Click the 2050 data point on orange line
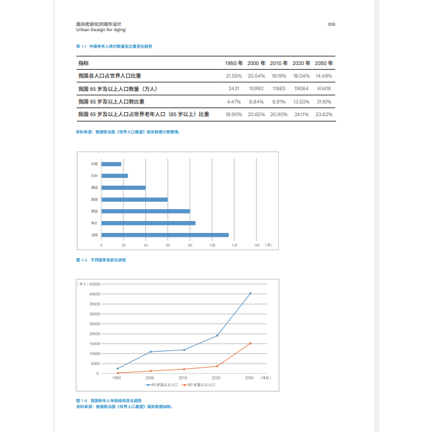The image size is (432, 432). pyautogui.click(x=250, y=343)
